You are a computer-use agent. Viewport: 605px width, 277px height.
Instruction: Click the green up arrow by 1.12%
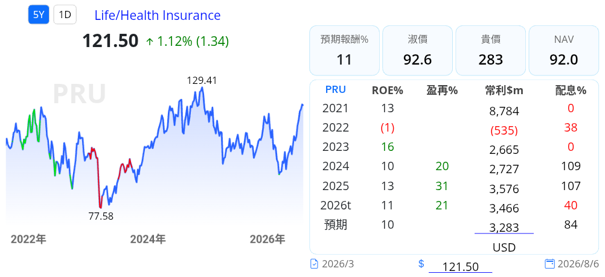(150, 41)
